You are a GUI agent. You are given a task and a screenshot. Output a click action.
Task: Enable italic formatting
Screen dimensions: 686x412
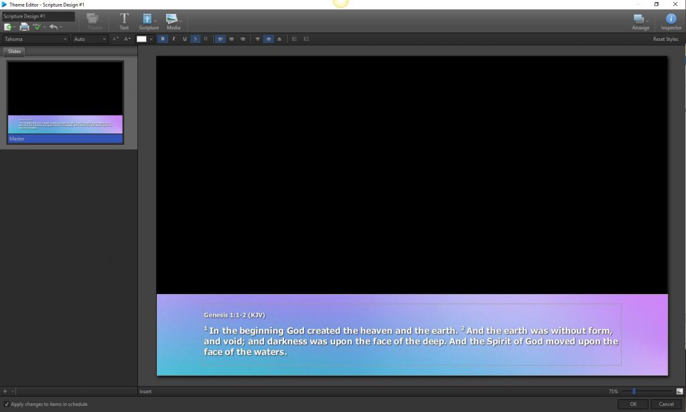[174, 39]
